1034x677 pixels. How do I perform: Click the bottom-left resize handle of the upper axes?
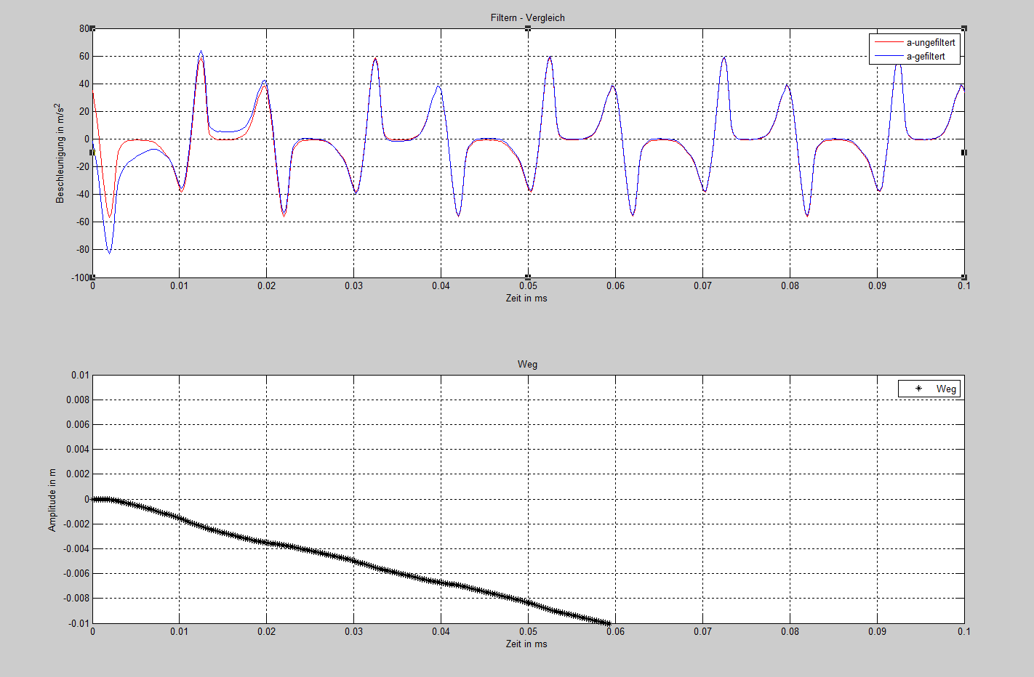pyautogui.click(x=92, y=277)
